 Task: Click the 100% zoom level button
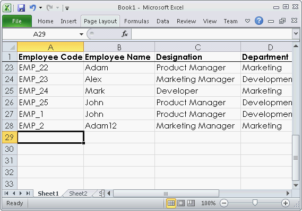pos(208,203)
